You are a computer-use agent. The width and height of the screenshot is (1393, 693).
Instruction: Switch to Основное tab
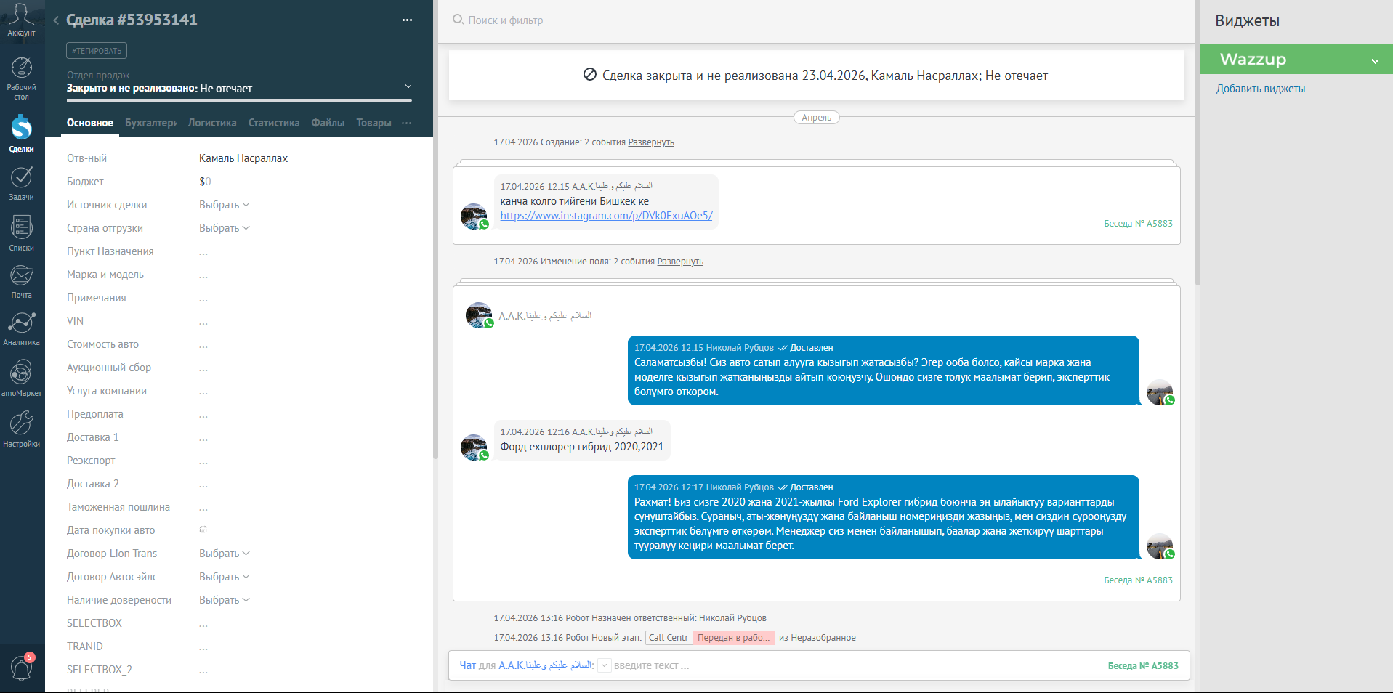tap(90, 123)
